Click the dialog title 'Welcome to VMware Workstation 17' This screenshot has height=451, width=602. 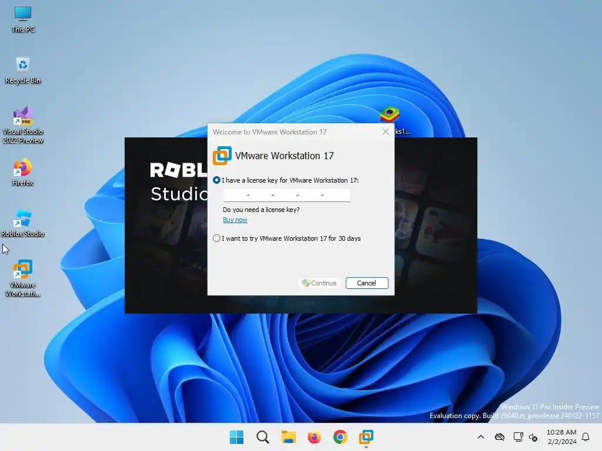(x=269, y=132)
